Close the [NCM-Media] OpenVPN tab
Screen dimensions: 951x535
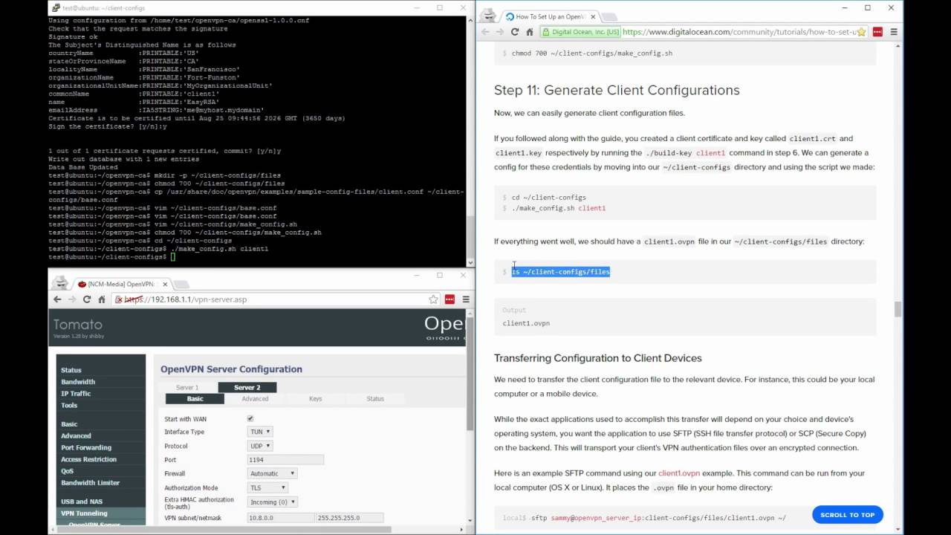pos(164,284)
